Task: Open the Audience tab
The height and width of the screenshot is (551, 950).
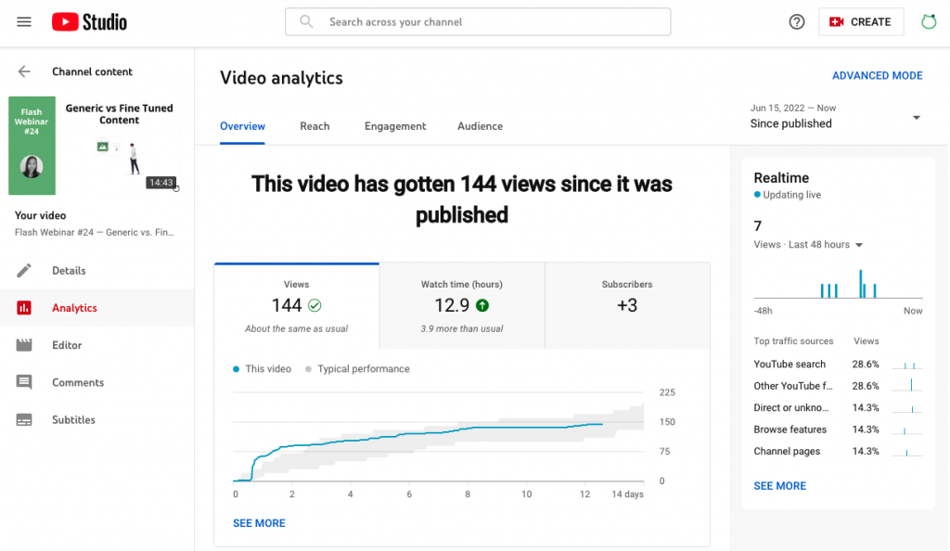Action: click(x=480, y=125)
